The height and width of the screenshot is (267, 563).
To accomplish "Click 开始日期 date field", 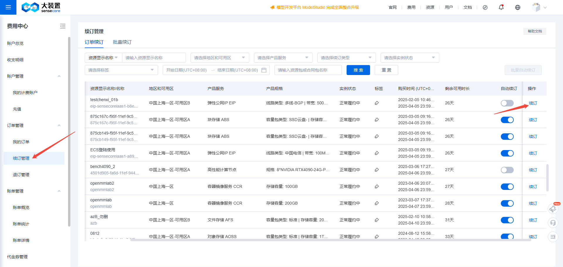I will (186, 70).
